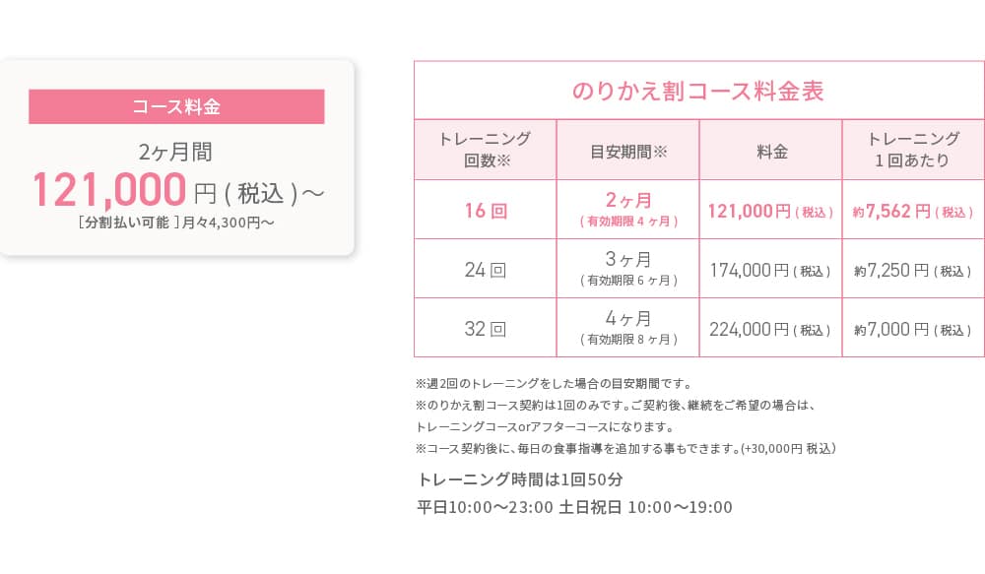This screenshot has width=985, height=574.
Task: Click the 174,000円 price cell
Action: (x=771, y=270)
